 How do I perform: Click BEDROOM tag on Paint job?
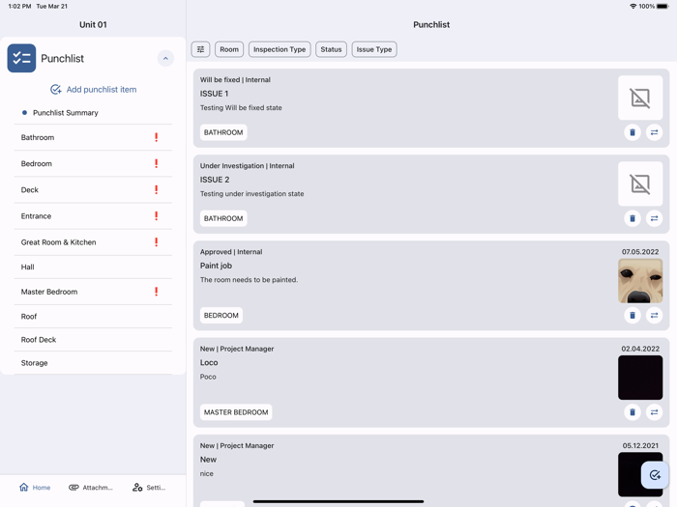click(221, 316)
